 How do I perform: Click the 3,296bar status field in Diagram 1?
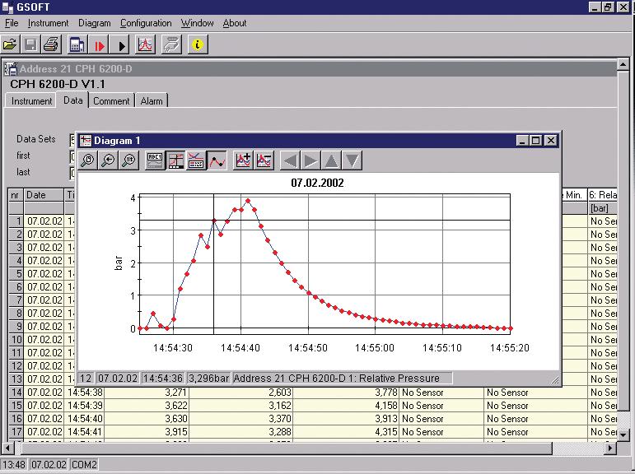[209, 379]
